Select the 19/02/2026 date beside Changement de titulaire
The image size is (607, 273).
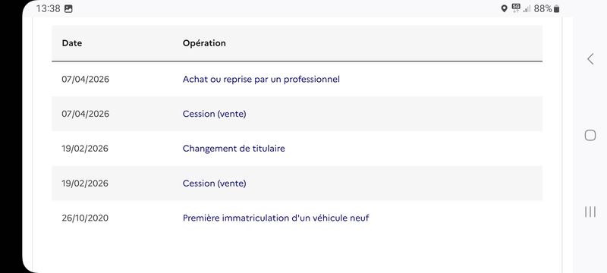tap(85, 149)
